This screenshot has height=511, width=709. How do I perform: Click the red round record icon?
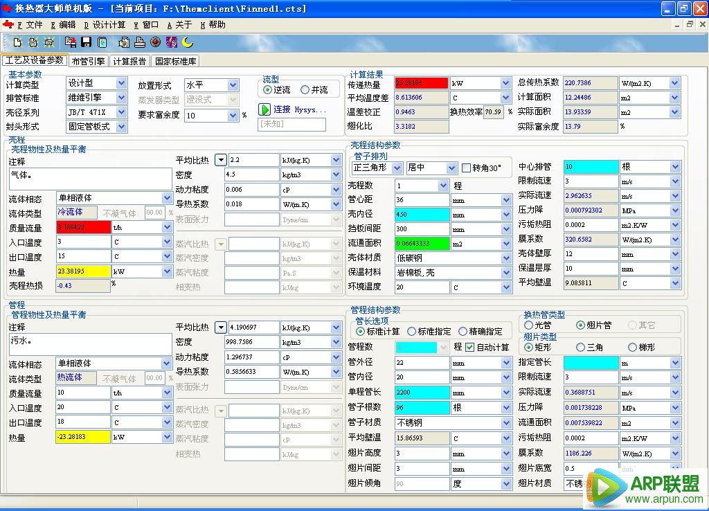point(155,42)
